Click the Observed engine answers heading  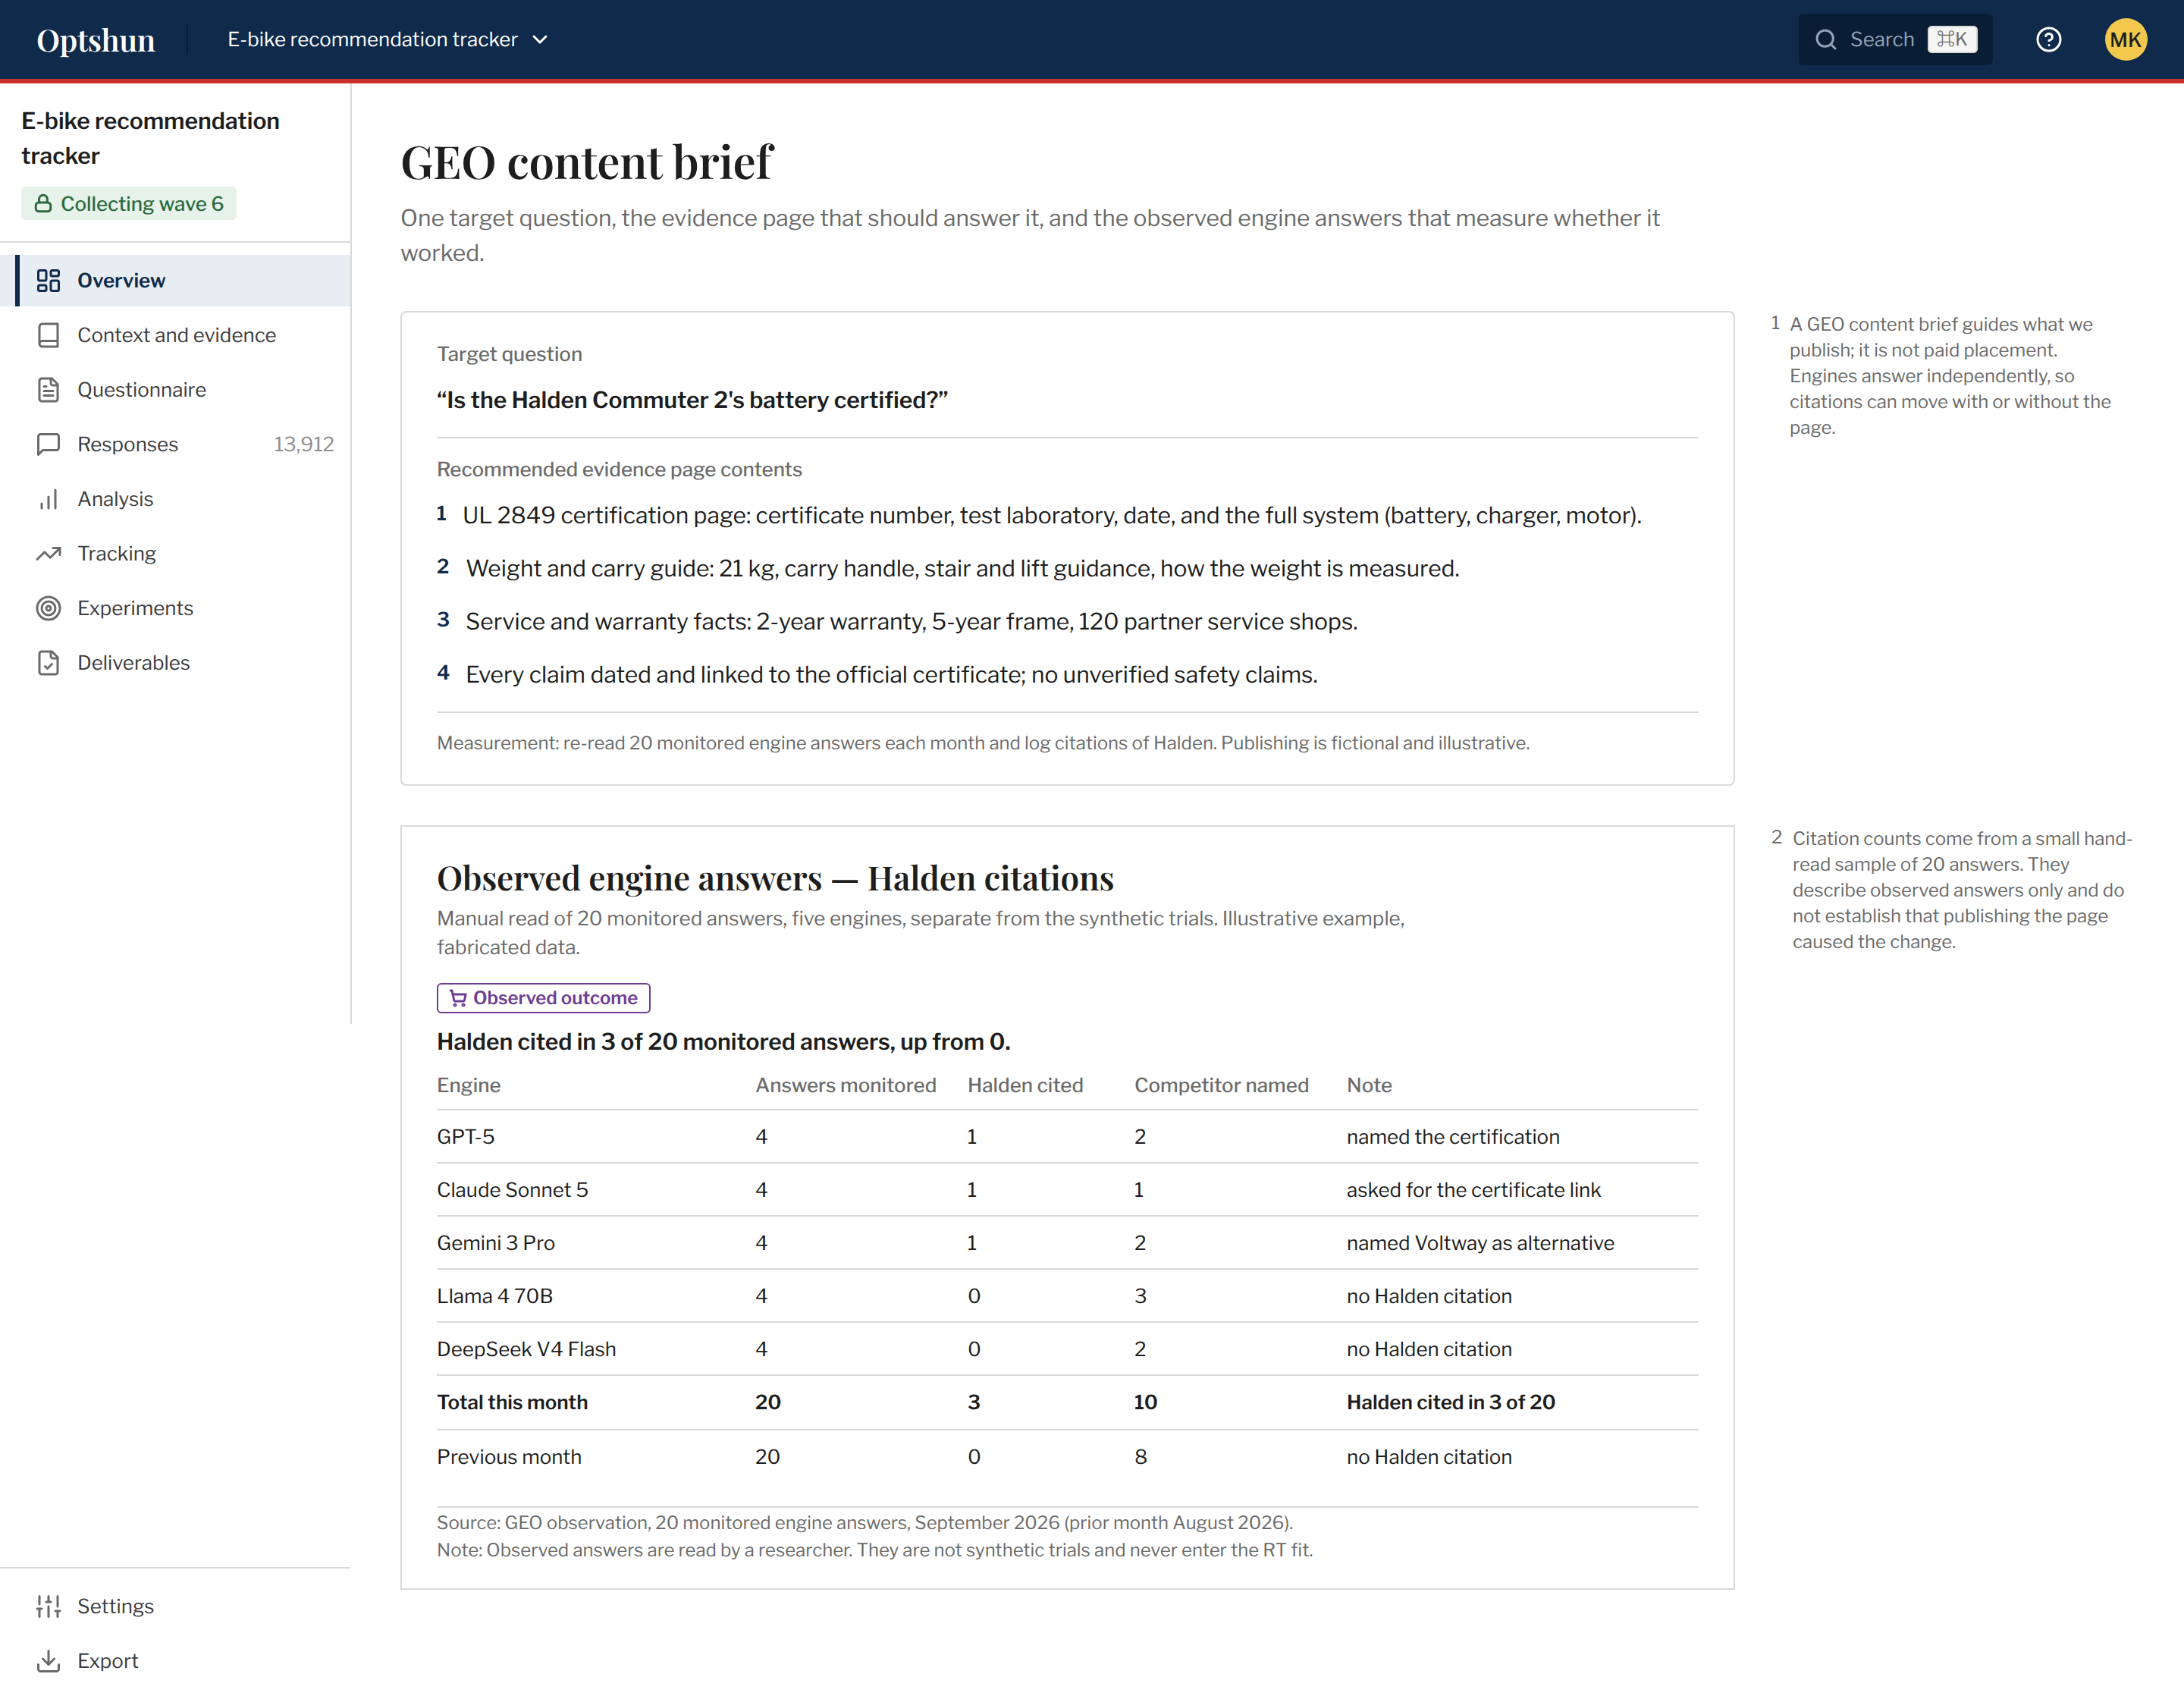[775, 878]
